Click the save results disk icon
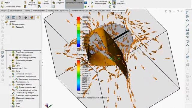 click(x=85, y=3)
